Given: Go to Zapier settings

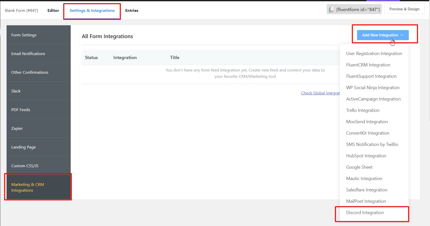Looking at the screenshot, I should [x=39, y=128].
